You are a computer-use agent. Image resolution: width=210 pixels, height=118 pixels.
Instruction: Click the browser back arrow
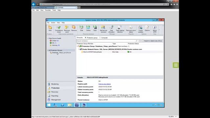coord(33,4)
